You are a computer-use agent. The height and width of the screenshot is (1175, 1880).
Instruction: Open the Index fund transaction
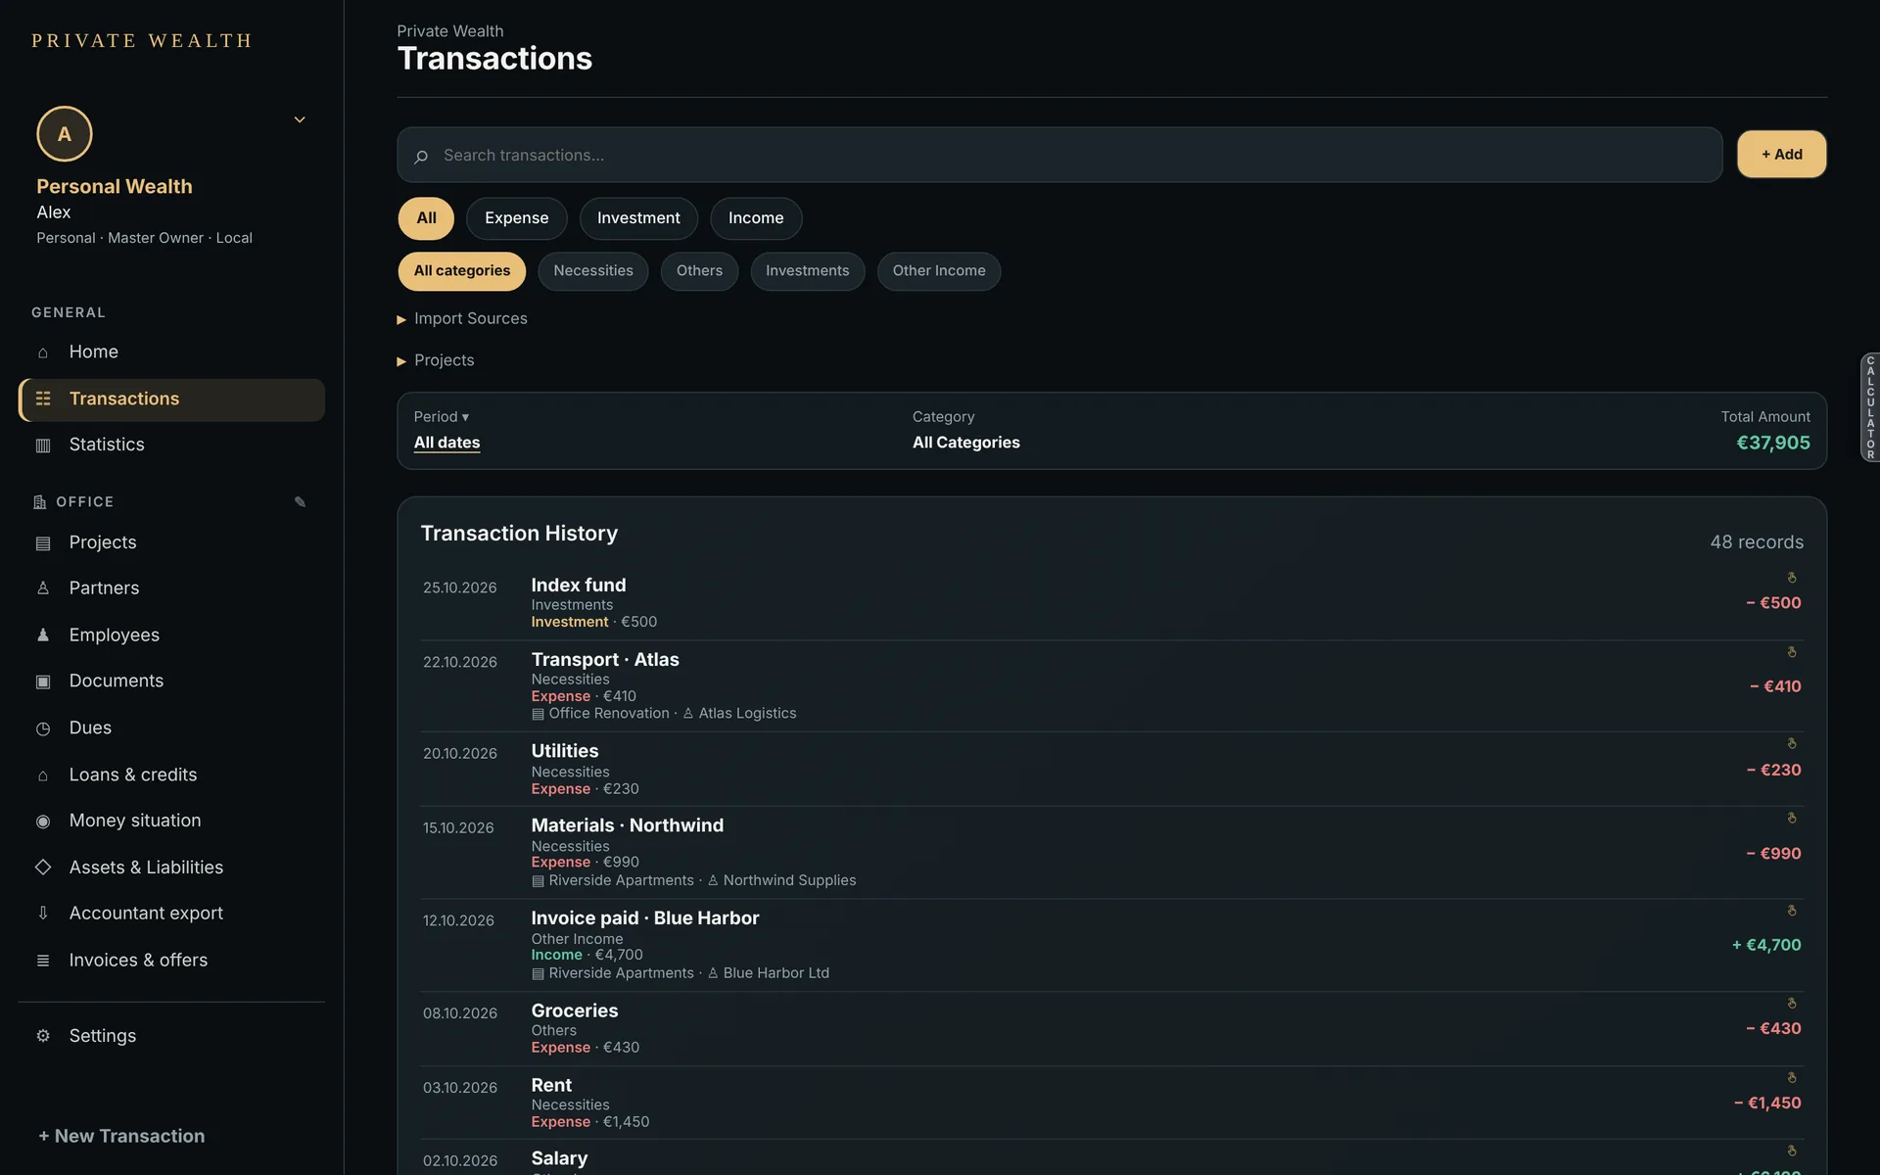click(x=1111, y=603)
